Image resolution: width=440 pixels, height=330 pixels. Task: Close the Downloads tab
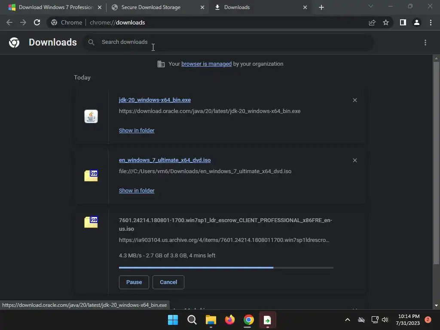click(305, 7)
